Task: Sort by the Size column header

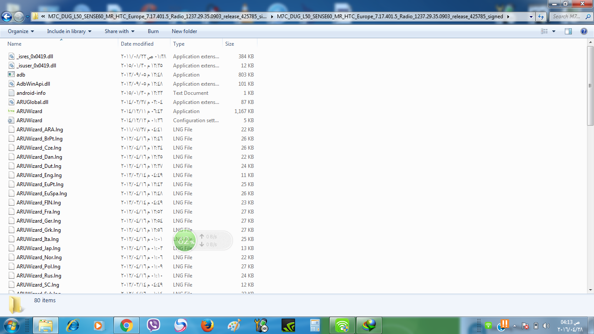Action: (x=240, y=44)
